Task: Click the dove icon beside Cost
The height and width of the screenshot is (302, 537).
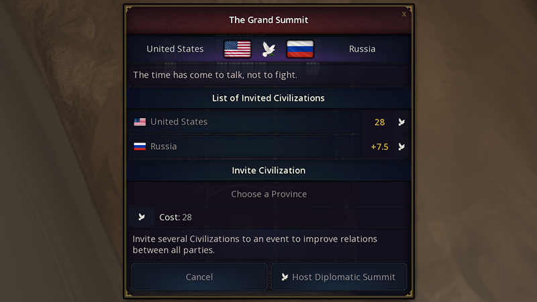Action: tap(142, 217)
